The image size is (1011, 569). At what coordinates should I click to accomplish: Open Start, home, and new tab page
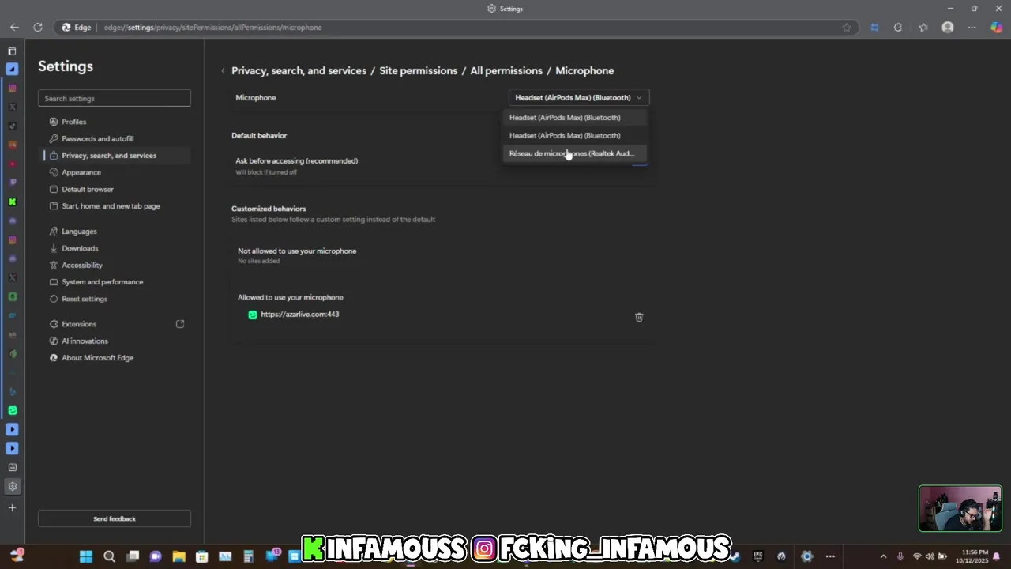[x=111, y=206]
